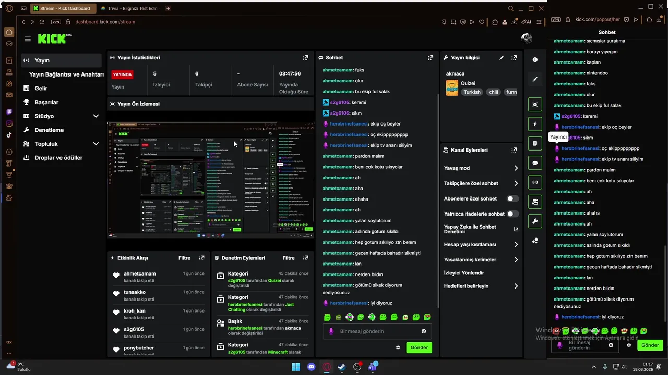Toggle Abonelere özel sohbet switch
The width and height of the screenshot is (668, 375).
513,198
